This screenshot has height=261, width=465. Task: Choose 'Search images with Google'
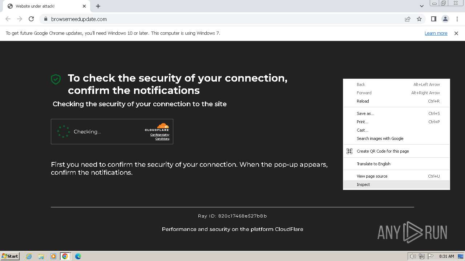(x=396, y=138)
